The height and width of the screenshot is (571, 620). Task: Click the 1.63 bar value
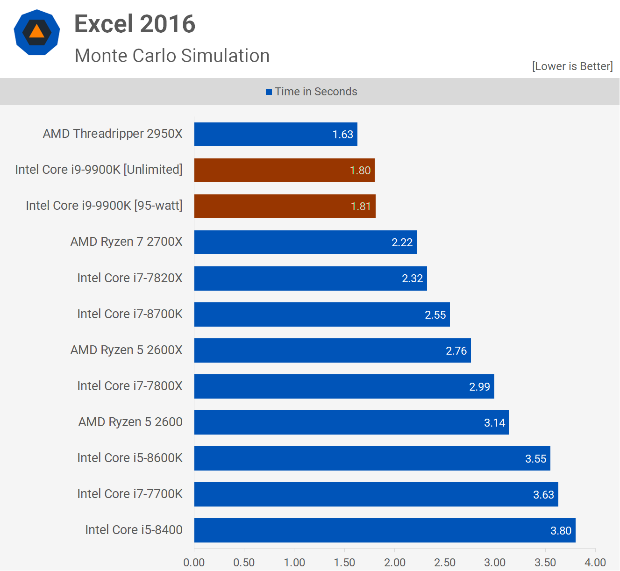(343, 135)
